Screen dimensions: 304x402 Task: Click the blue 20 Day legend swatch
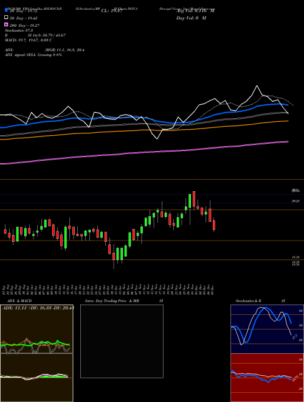point(7,10)
